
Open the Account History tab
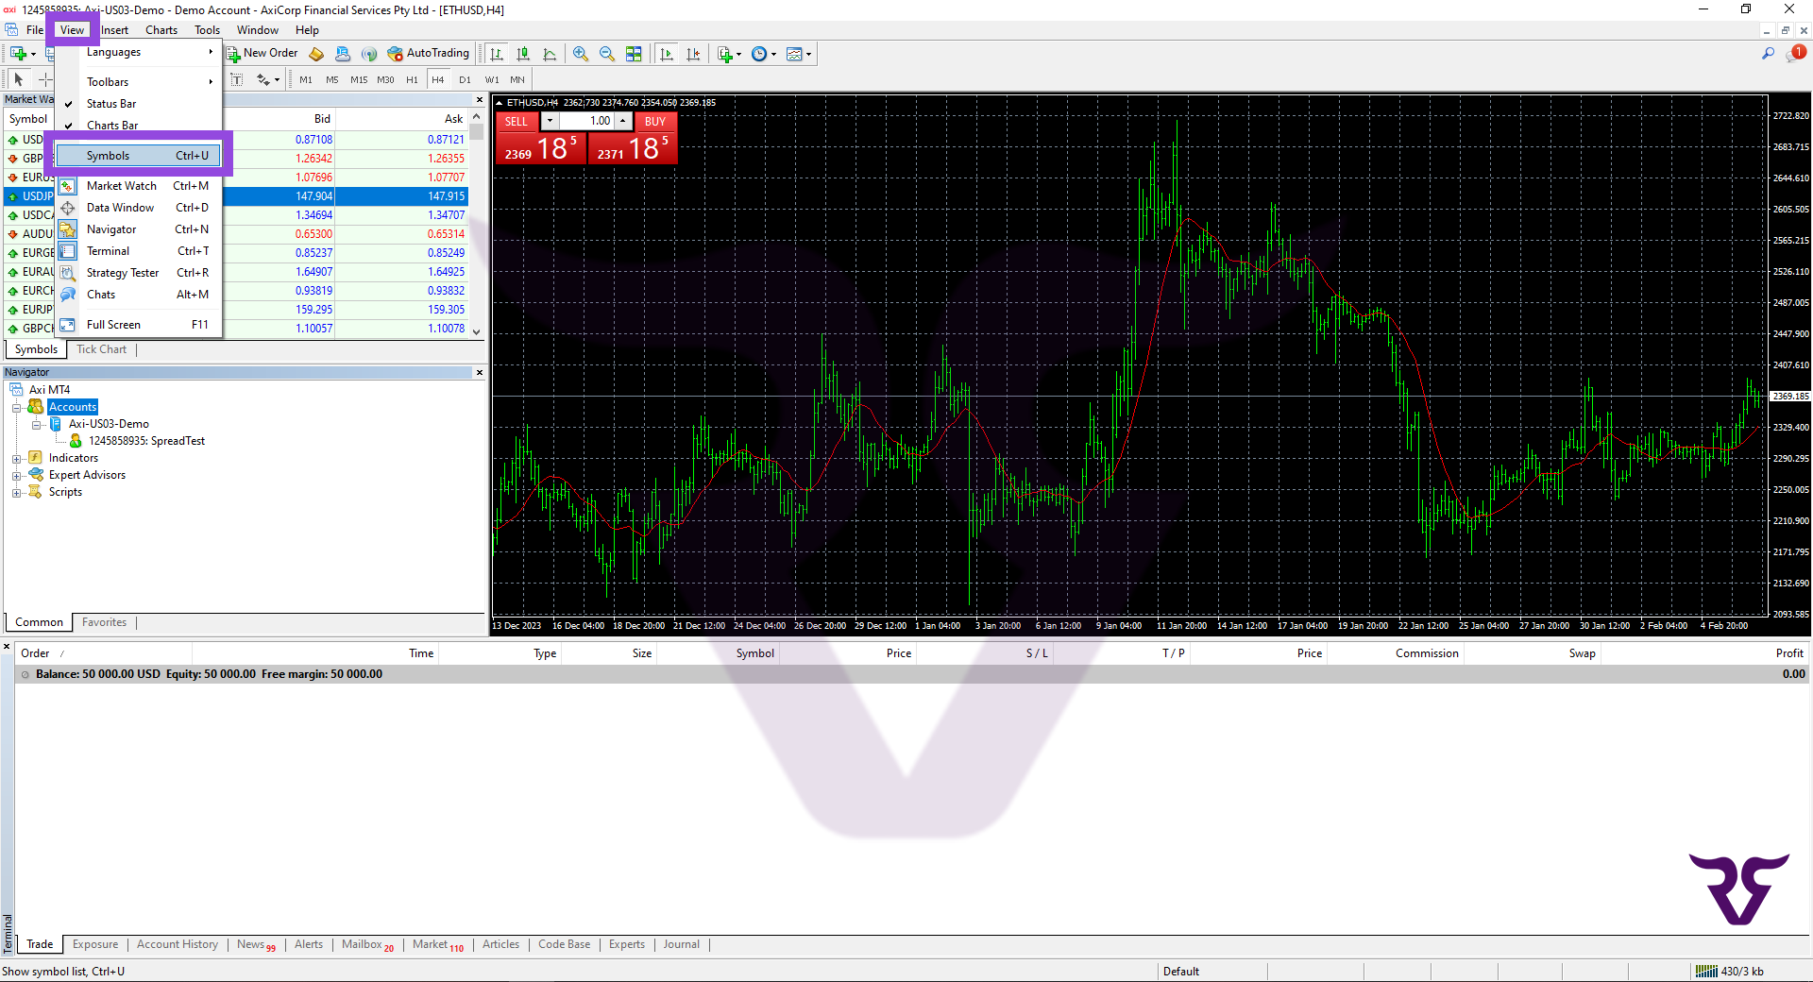click(178, 944)
